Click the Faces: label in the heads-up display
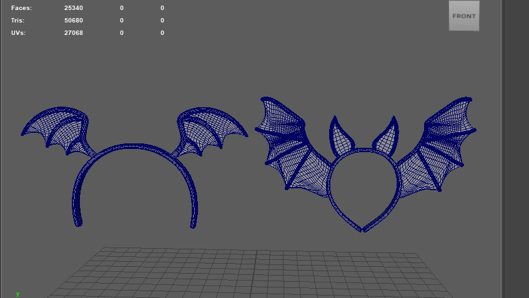 21,7
